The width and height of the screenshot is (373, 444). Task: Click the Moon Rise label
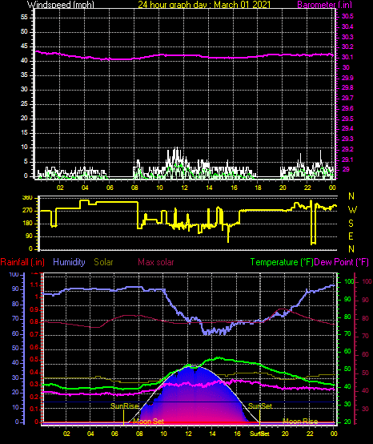click(x=300, y=422)
